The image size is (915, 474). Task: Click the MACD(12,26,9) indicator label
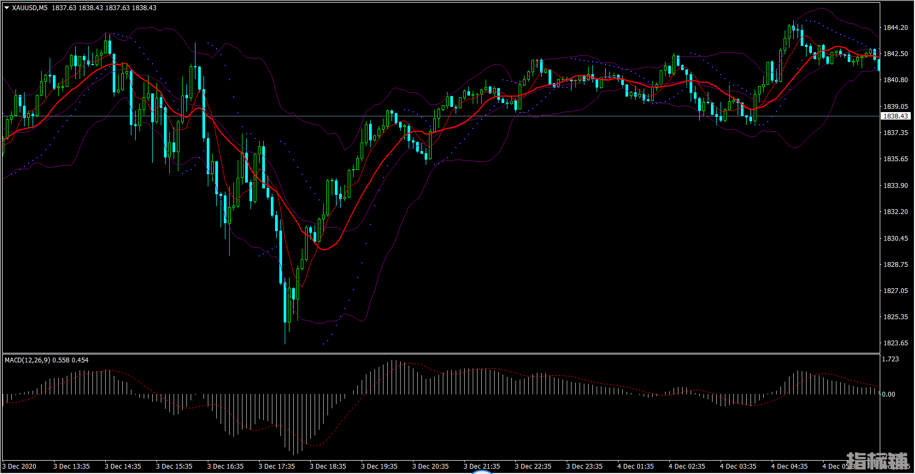pyautogui.click(x=27, y=360)
